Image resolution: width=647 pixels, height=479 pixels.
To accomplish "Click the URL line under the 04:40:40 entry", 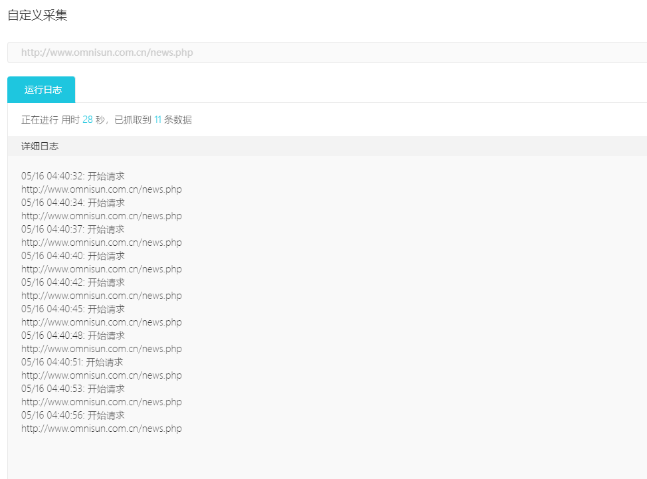I will pos(102,269).
